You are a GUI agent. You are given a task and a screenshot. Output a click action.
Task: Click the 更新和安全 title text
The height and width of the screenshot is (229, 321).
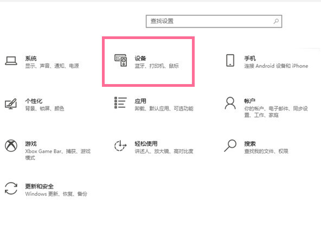(x=39, y=186)
